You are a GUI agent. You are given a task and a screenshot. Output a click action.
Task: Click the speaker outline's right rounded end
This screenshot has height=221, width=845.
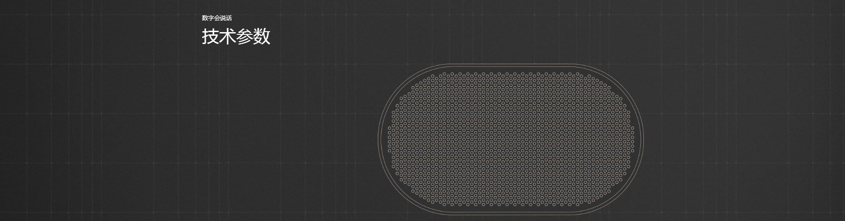tap(643, 138)
